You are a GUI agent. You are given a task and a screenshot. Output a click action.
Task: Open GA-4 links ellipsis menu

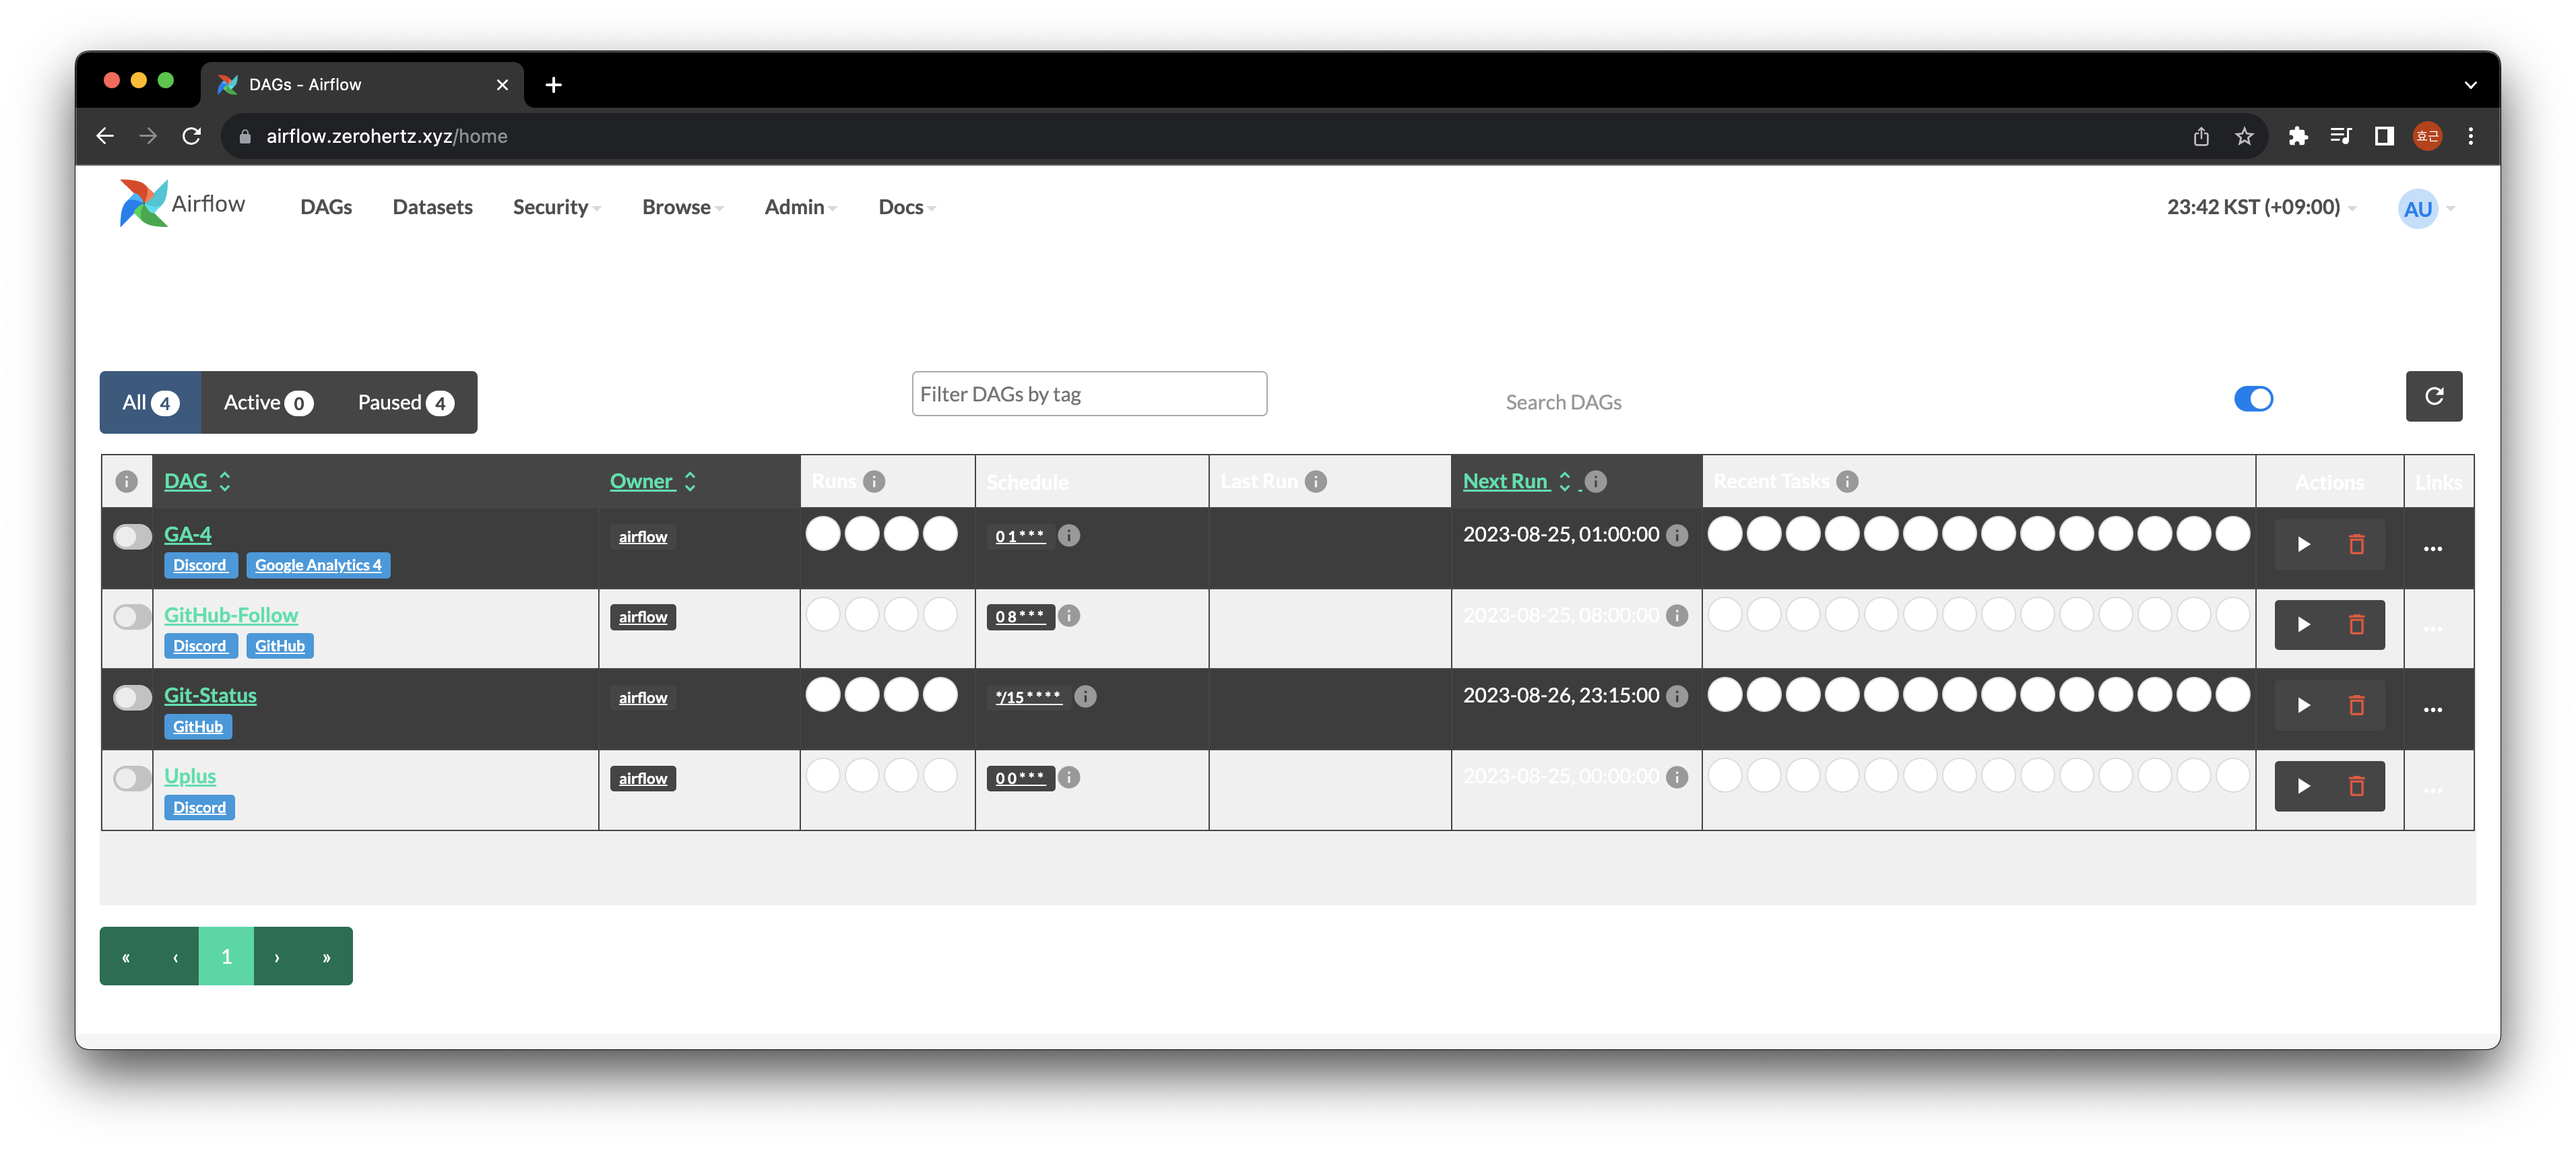(2432, 549)
